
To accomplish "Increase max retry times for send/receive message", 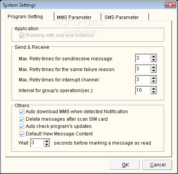I will pyautogui.click(x=153, y=56).
